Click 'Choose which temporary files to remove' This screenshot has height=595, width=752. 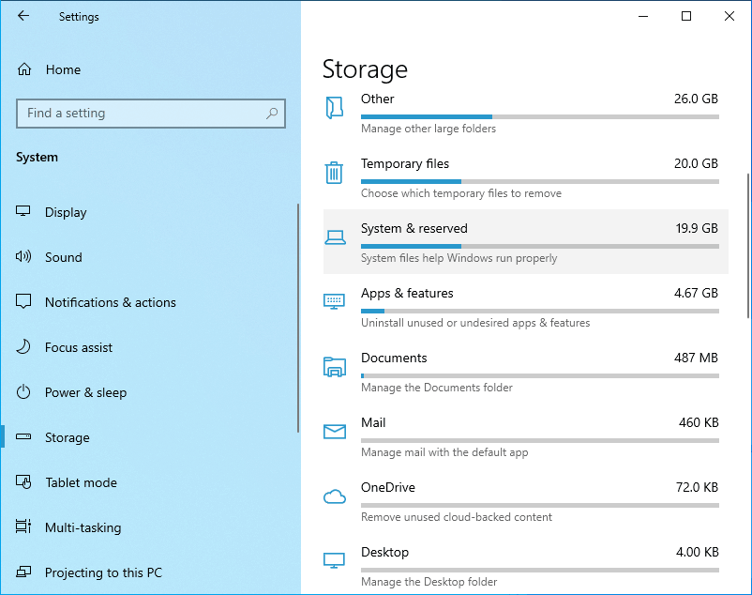[x=461, y=193]
